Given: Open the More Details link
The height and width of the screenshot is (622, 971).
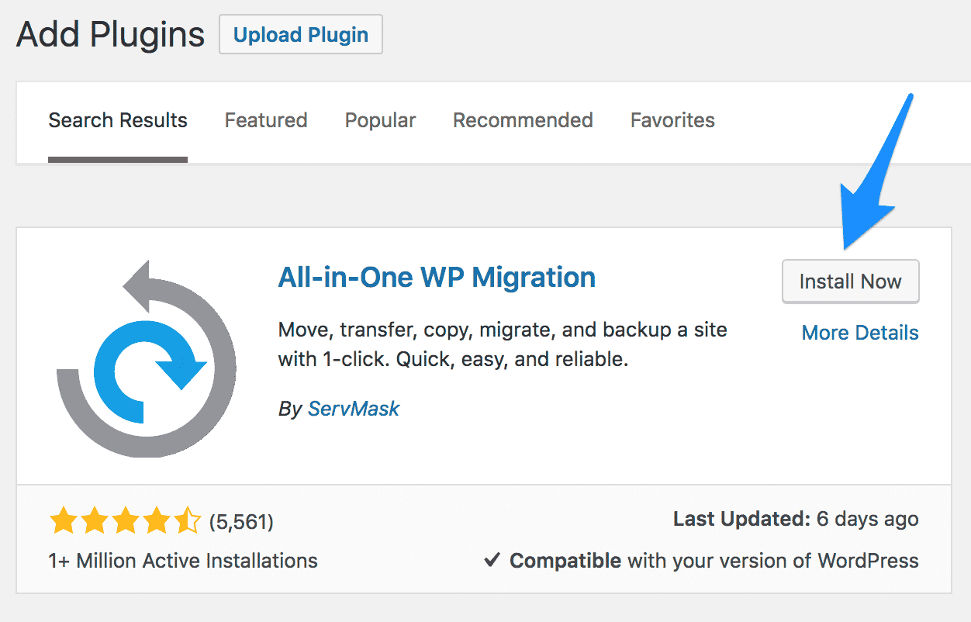Looking at the screenshot, I should (x=860, y=333).
